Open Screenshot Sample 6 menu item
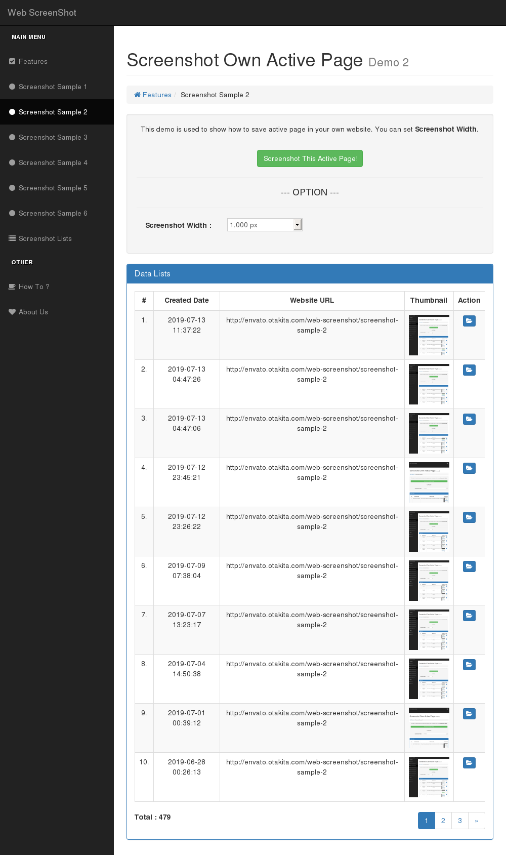506x855 pixels. 53,213
